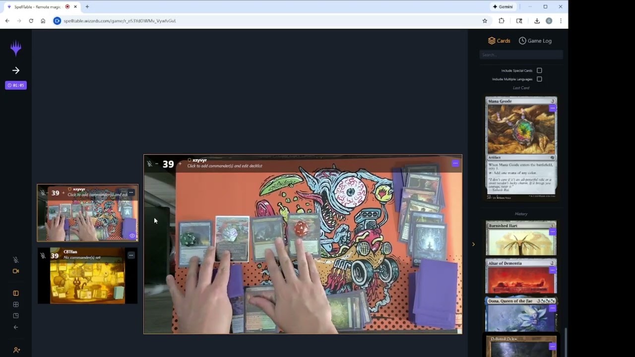Select the grid layout icon in the sidebar
The height and width of the screenshot is (357, 635).
point(16,304)
